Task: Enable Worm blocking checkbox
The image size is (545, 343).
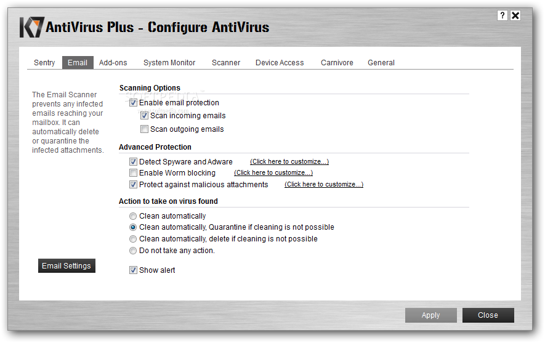Action: [x=133, y=173]
